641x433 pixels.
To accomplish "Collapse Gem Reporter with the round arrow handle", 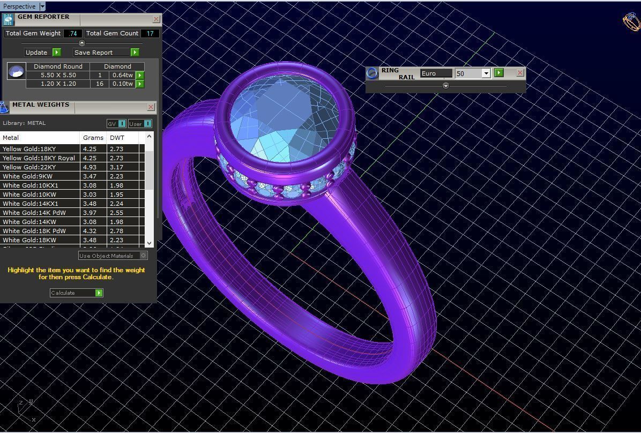I will [x=82, y=43].
